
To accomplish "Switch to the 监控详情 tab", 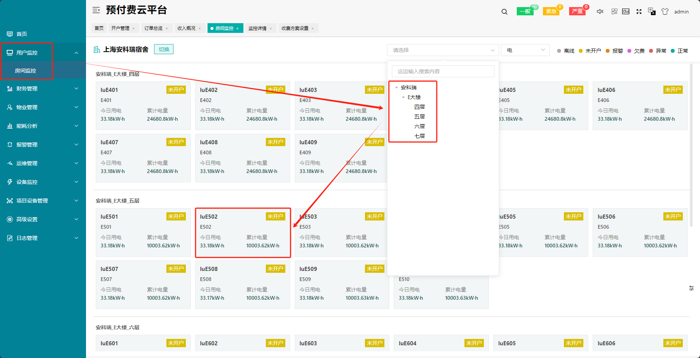I will 257,28.
